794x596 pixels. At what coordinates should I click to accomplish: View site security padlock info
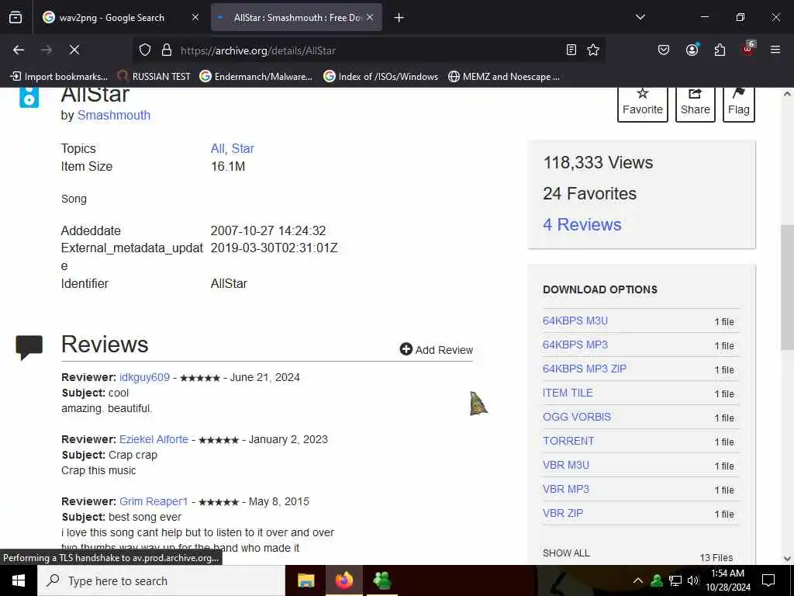[167, 50]
